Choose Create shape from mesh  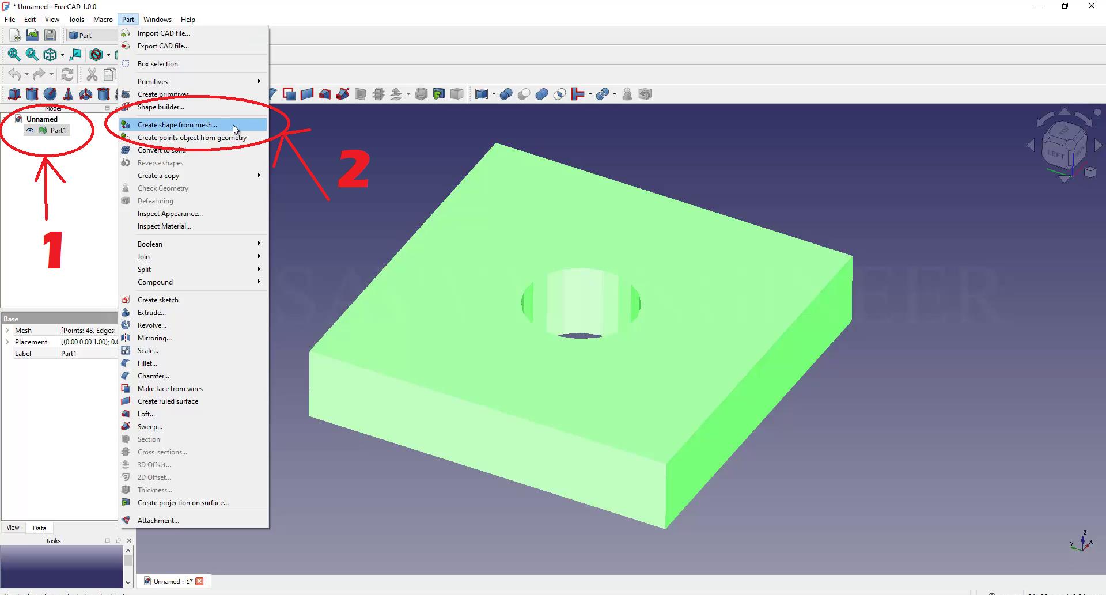point(177,125)
